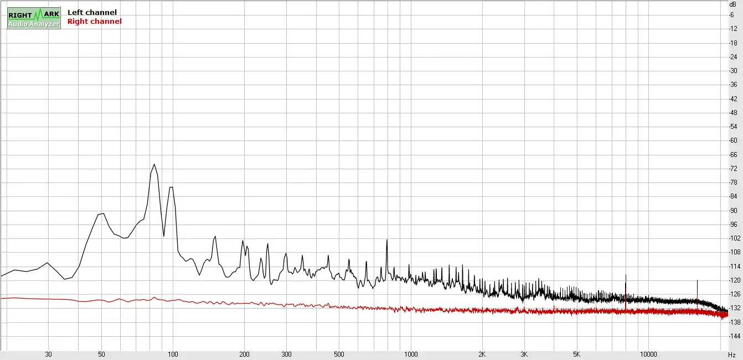Click the 10000 frequency axis label
The height and width of the screenshot is (360, 743).
(648, 354)
